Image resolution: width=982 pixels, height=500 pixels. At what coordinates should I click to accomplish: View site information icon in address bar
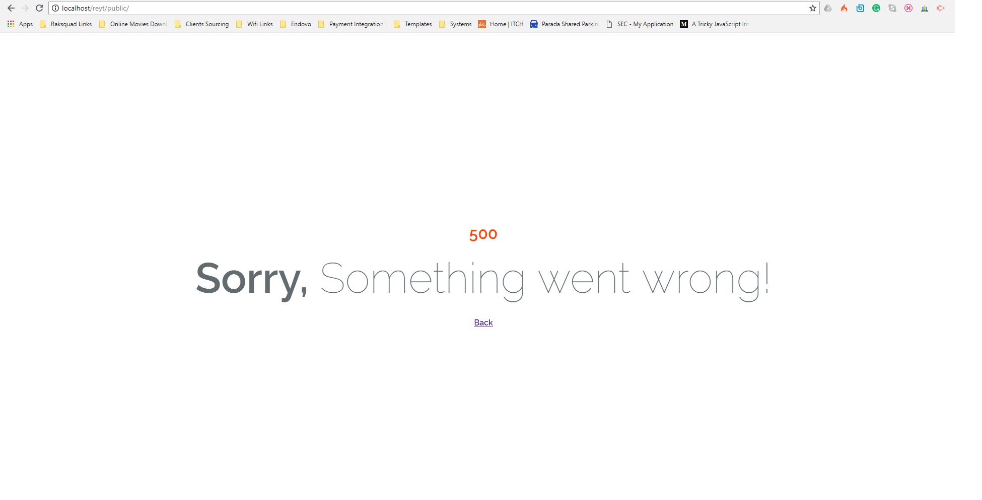pos(55,8)
